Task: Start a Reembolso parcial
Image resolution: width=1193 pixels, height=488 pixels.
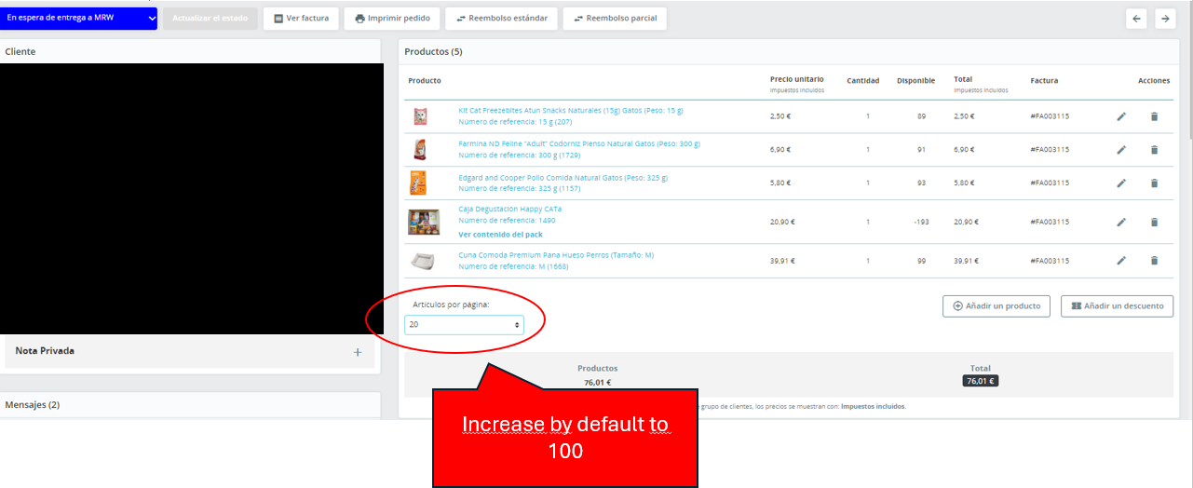Action: click(615, 18)
